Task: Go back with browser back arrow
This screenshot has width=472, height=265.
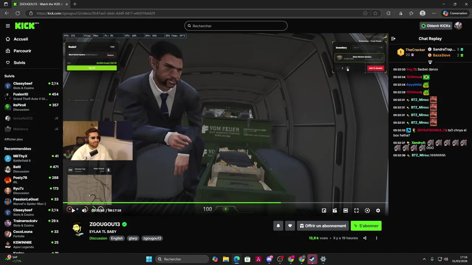Action: (7, 13)
